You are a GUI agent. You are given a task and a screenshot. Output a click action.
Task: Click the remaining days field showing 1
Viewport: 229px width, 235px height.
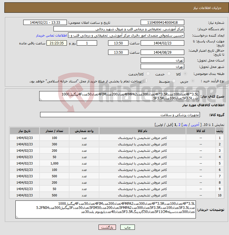pos(87,43)
